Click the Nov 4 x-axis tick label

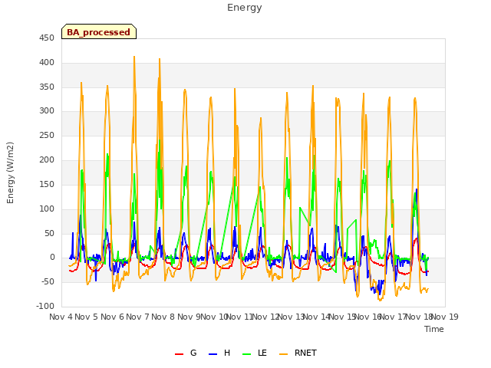(x=61, y=317)
